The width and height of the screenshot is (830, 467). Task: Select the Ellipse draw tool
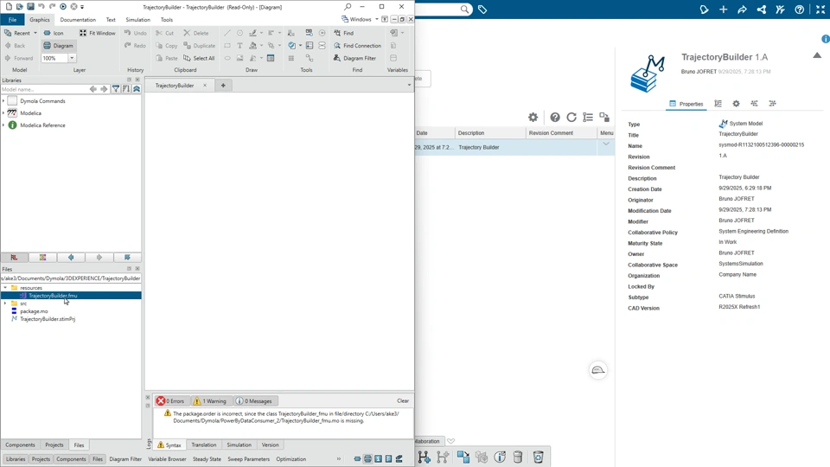(x=227, y=58)
